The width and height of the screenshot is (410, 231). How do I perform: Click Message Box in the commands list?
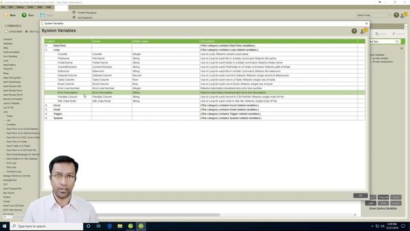coord(10,180)
